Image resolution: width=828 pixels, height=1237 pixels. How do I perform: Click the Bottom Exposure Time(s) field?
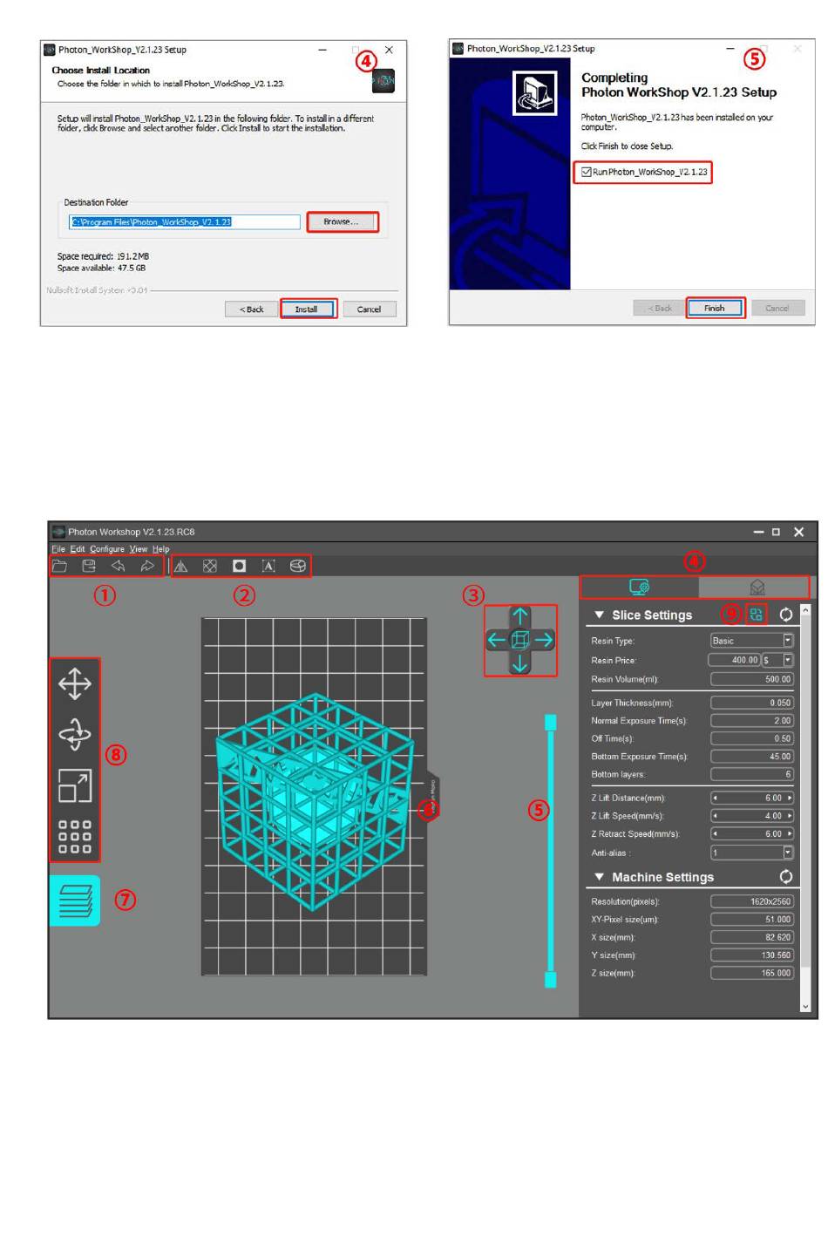click(752, 757)
